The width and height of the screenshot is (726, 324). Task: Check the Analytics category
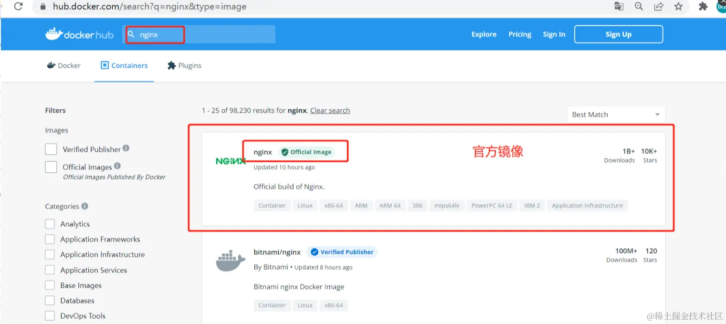click(50, 224)
